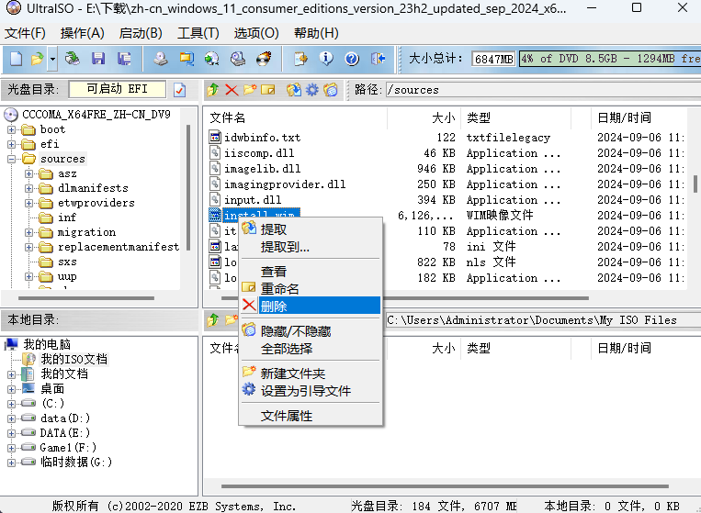The image size is (701, 513).
Task: Expand the efi folder node
Action: pos(12,145)
